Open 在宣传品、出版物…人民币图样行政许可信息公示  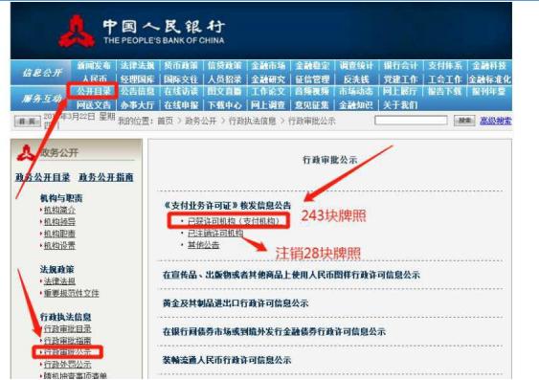coord(291,275)
